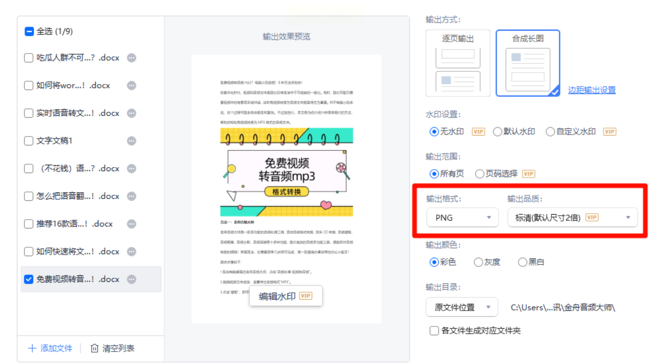The height and width of the screenshot is (363, 649).
Task: Click VIP badge next to 自定义水印
Action: coord(609,132)
